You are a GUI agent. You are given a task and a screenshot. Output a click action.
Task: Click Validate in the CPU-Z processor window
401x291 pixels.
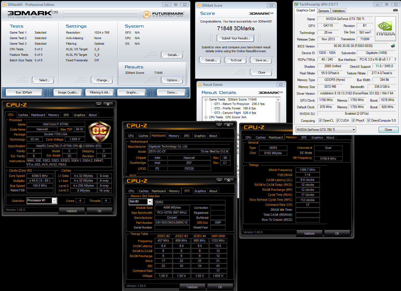72,211
